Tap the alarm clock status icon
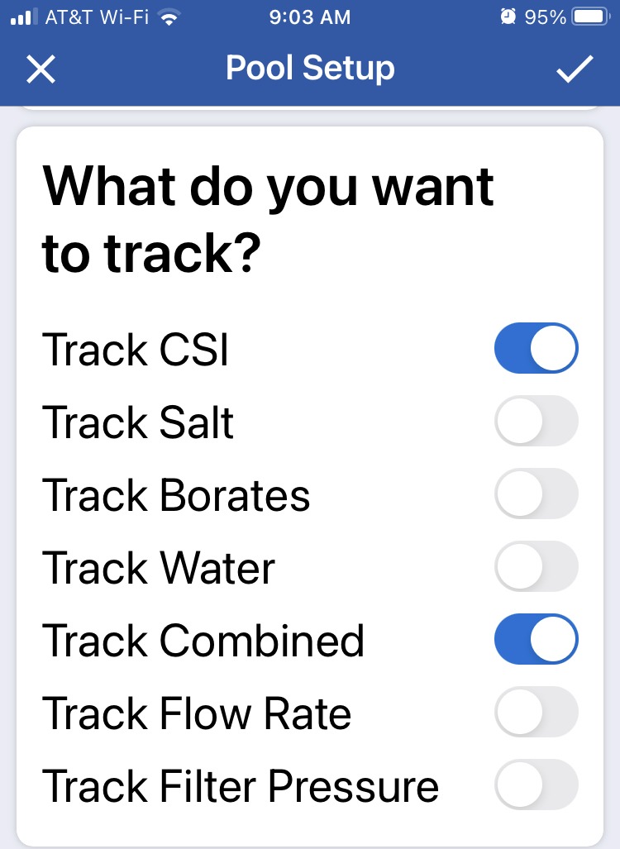This screenshot has height=849, width=620. click(508, 17)
